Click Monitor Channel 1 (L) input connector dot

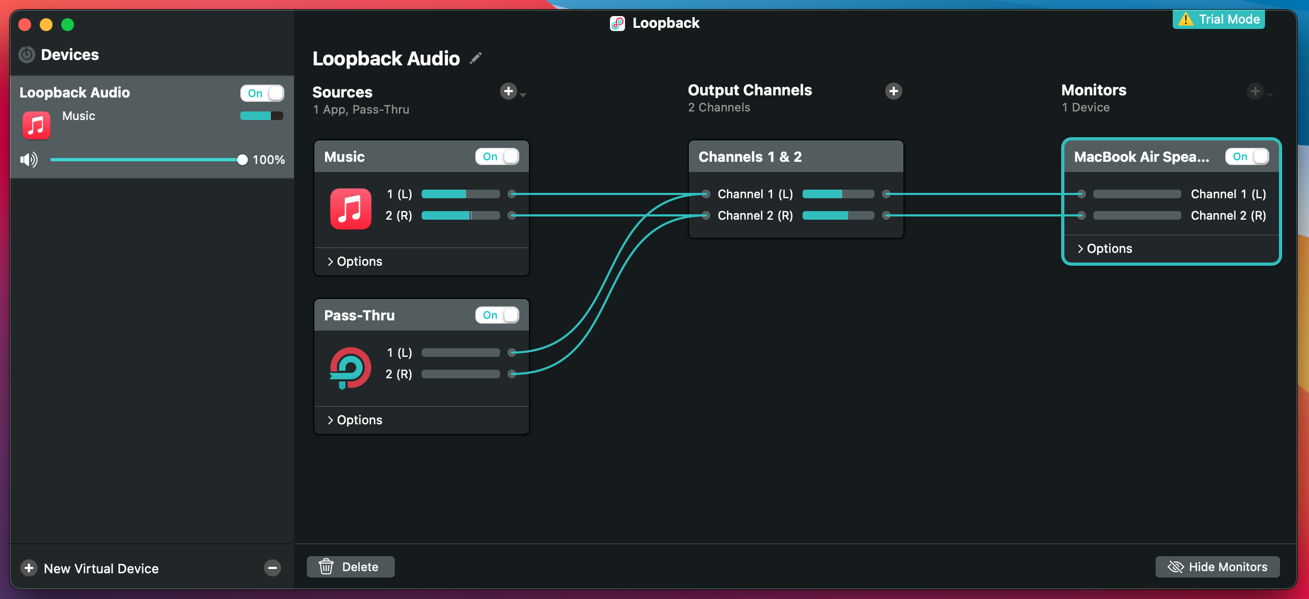[1082, 194]
